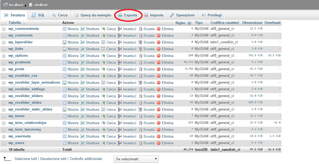The image size is (319, 164).
Task: Click the Svuota trash icon for wp_comments
Action: tap(140, 35)
